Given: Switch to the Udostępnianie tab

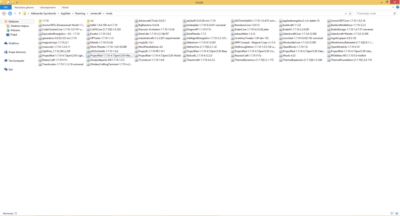Looking at the screenshot, I should pyautogui.click(x=48, y=7).
